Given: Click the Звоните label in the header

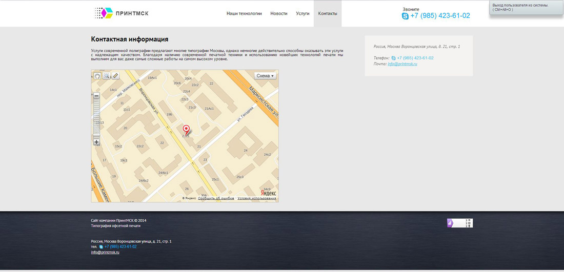Looking at the screenshot, I should (x=411, y=9).
